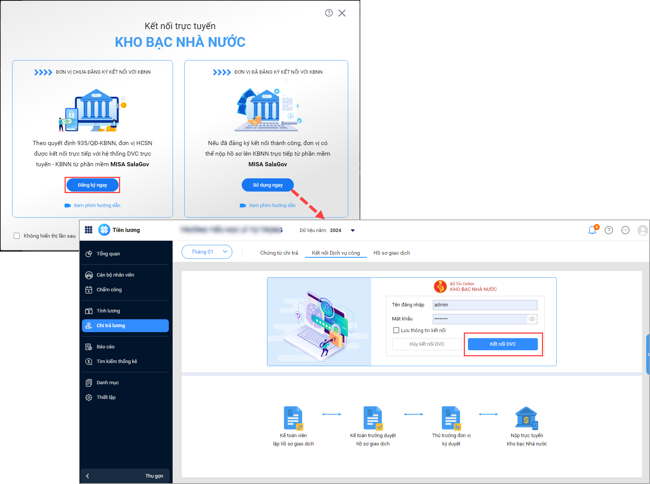Expand the Dữ liệu năm 2024 dropdown

point(353,230)
